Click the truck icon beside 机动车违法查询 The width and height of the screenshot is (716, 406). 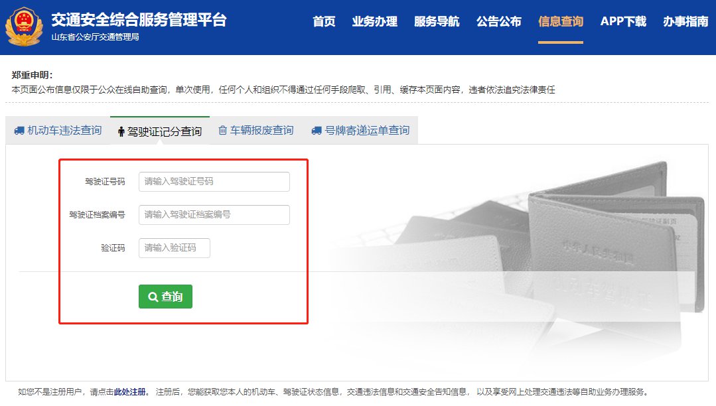tap(19, 131)
